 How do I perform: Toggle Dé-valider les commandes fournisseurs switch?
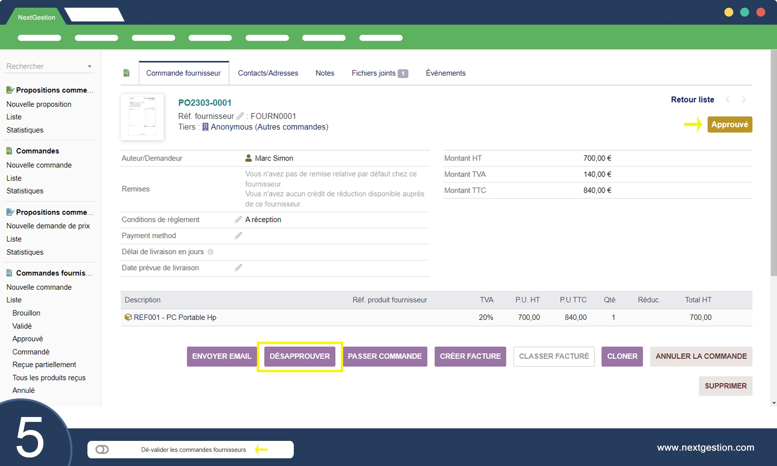pos(102,450)
